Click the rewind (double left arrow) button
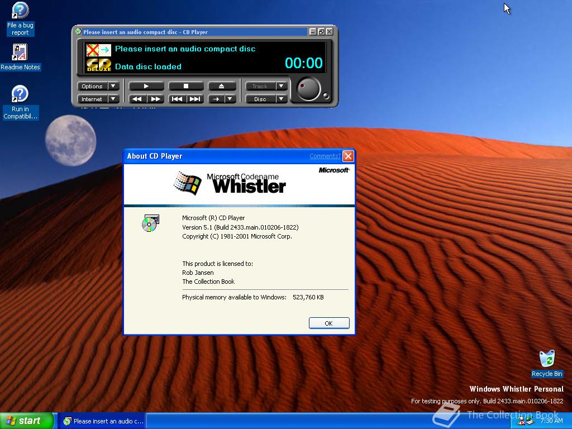 (137, 99)
